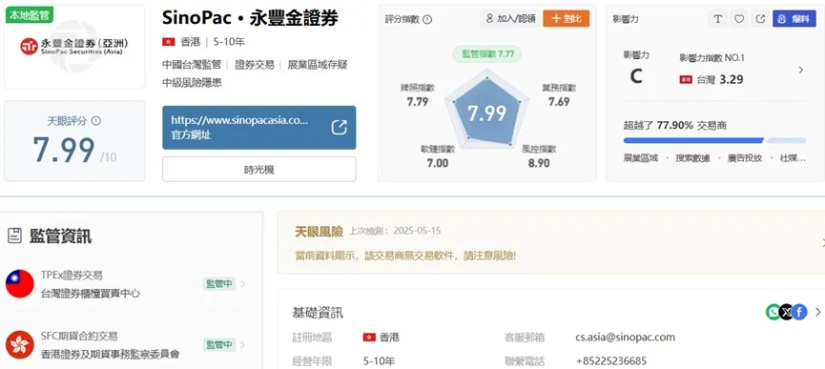Click the 基礎資訊 heading
Image resolution: width=825 pixels, height=369 pixels.
click(318, 312)
